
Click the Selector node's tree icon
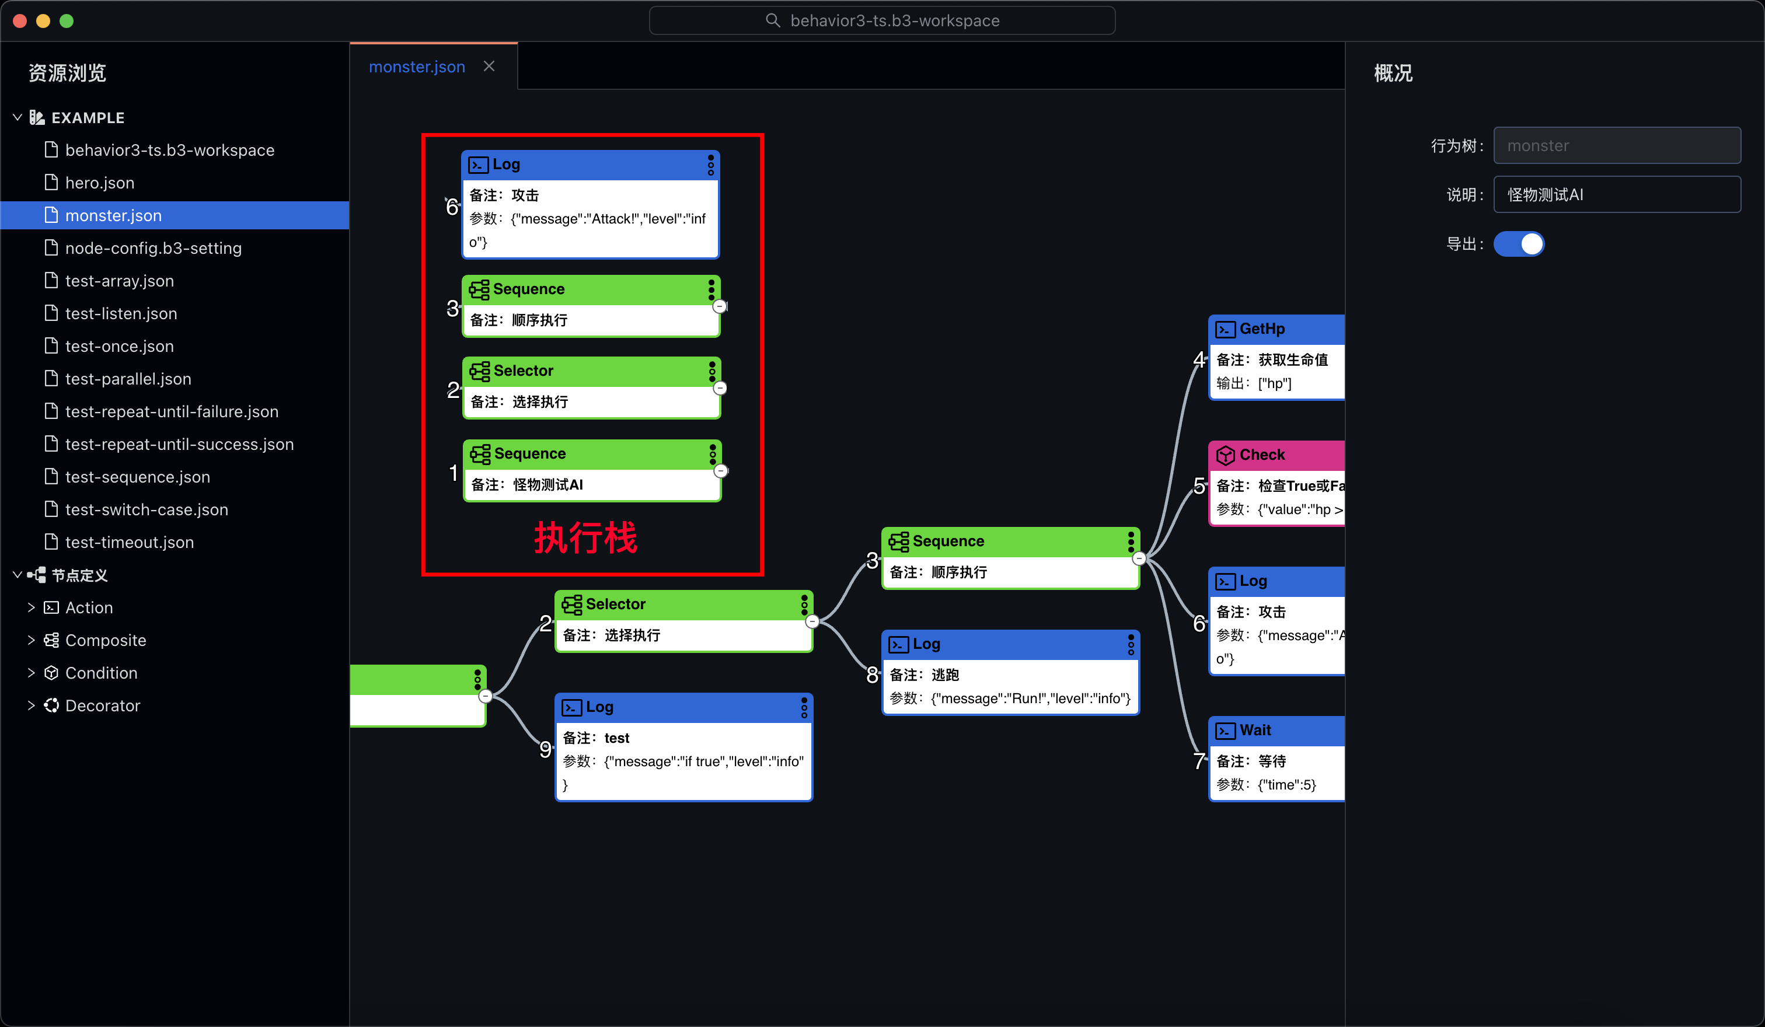(x=571, y=604)
